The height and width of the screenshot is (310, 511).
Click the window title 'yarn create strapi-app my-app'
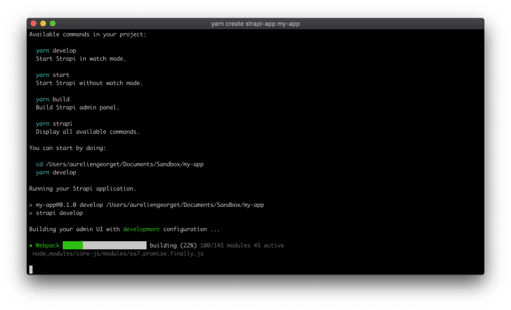[x=255, y=24]
